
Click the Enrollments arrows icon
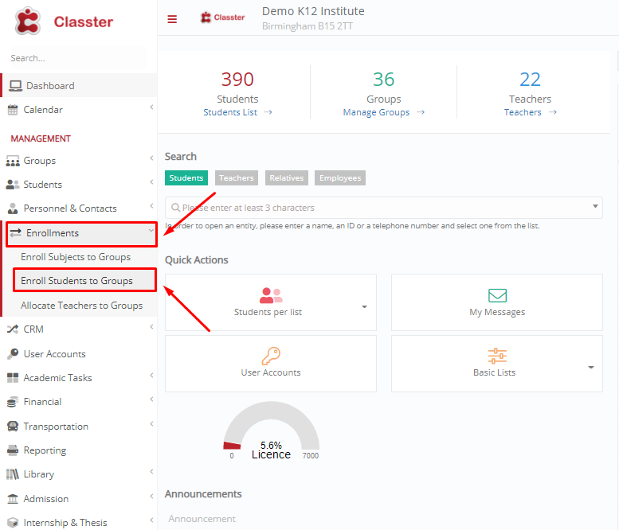(x=15, y=233)
